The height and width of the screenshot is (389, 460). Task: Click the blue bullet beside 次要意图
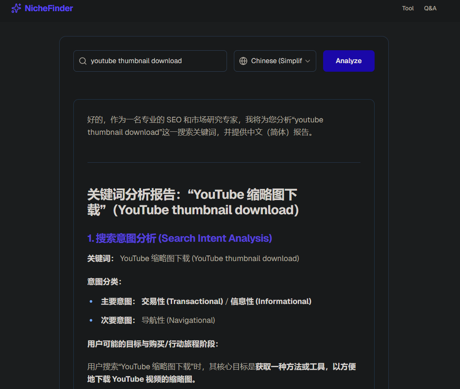click(91, 321)
